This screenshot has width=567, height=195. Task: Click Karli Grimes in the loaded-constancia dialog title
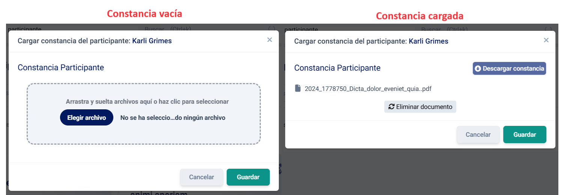click(428, 41)
